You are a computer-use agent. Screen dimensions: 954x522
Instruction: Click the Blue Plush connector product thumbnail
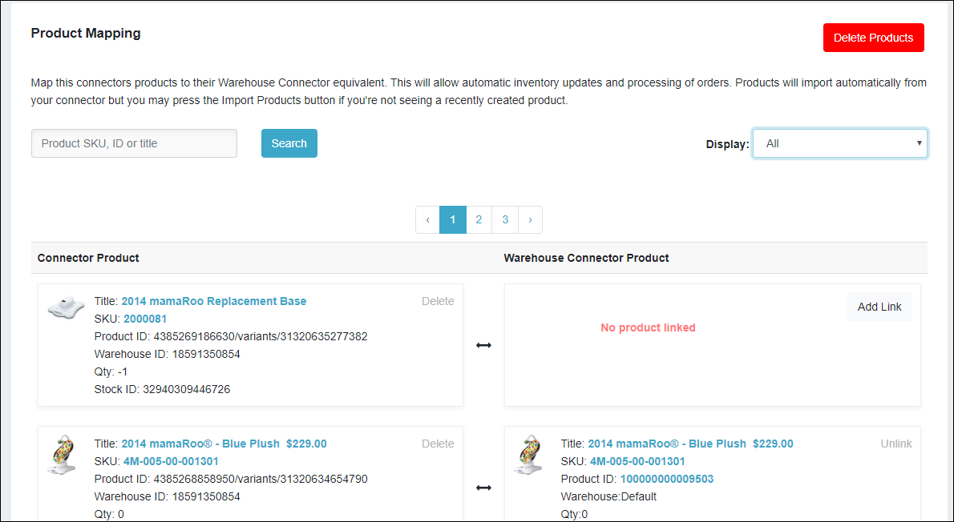click(65, 455)
